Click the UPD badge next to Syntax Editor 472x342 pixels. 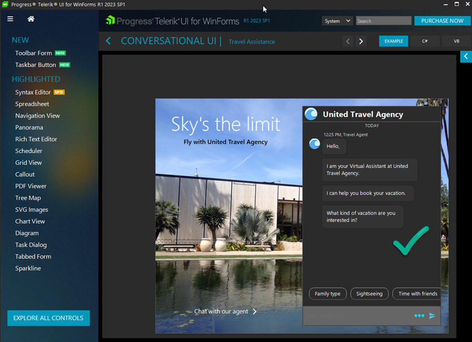coord(59,92)
